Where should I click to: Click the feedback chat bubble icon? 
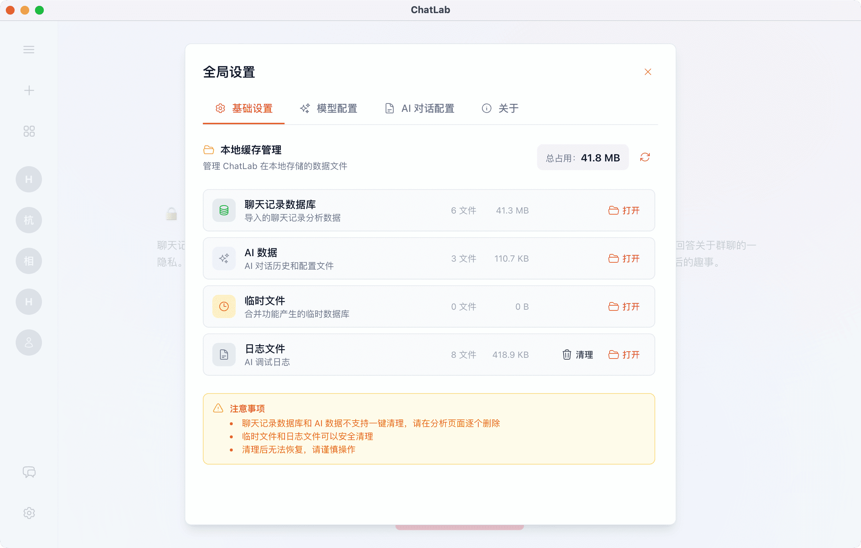(29, 472)
